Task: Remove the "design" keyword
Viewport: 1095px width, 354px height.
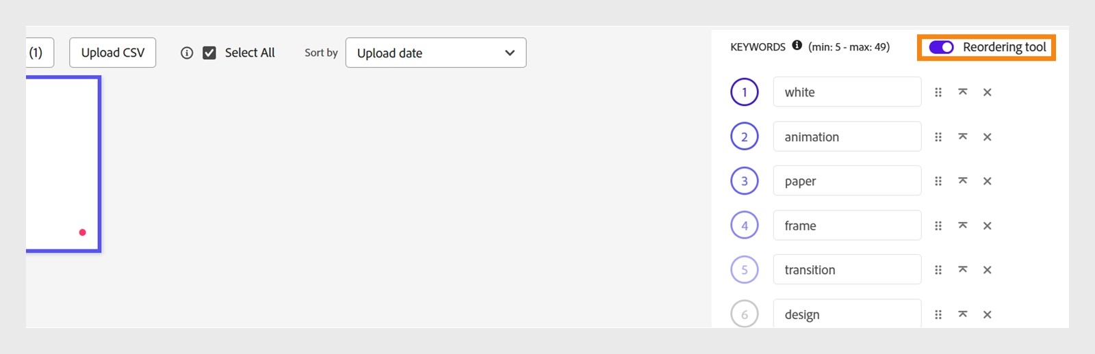Action: (987, 314)
